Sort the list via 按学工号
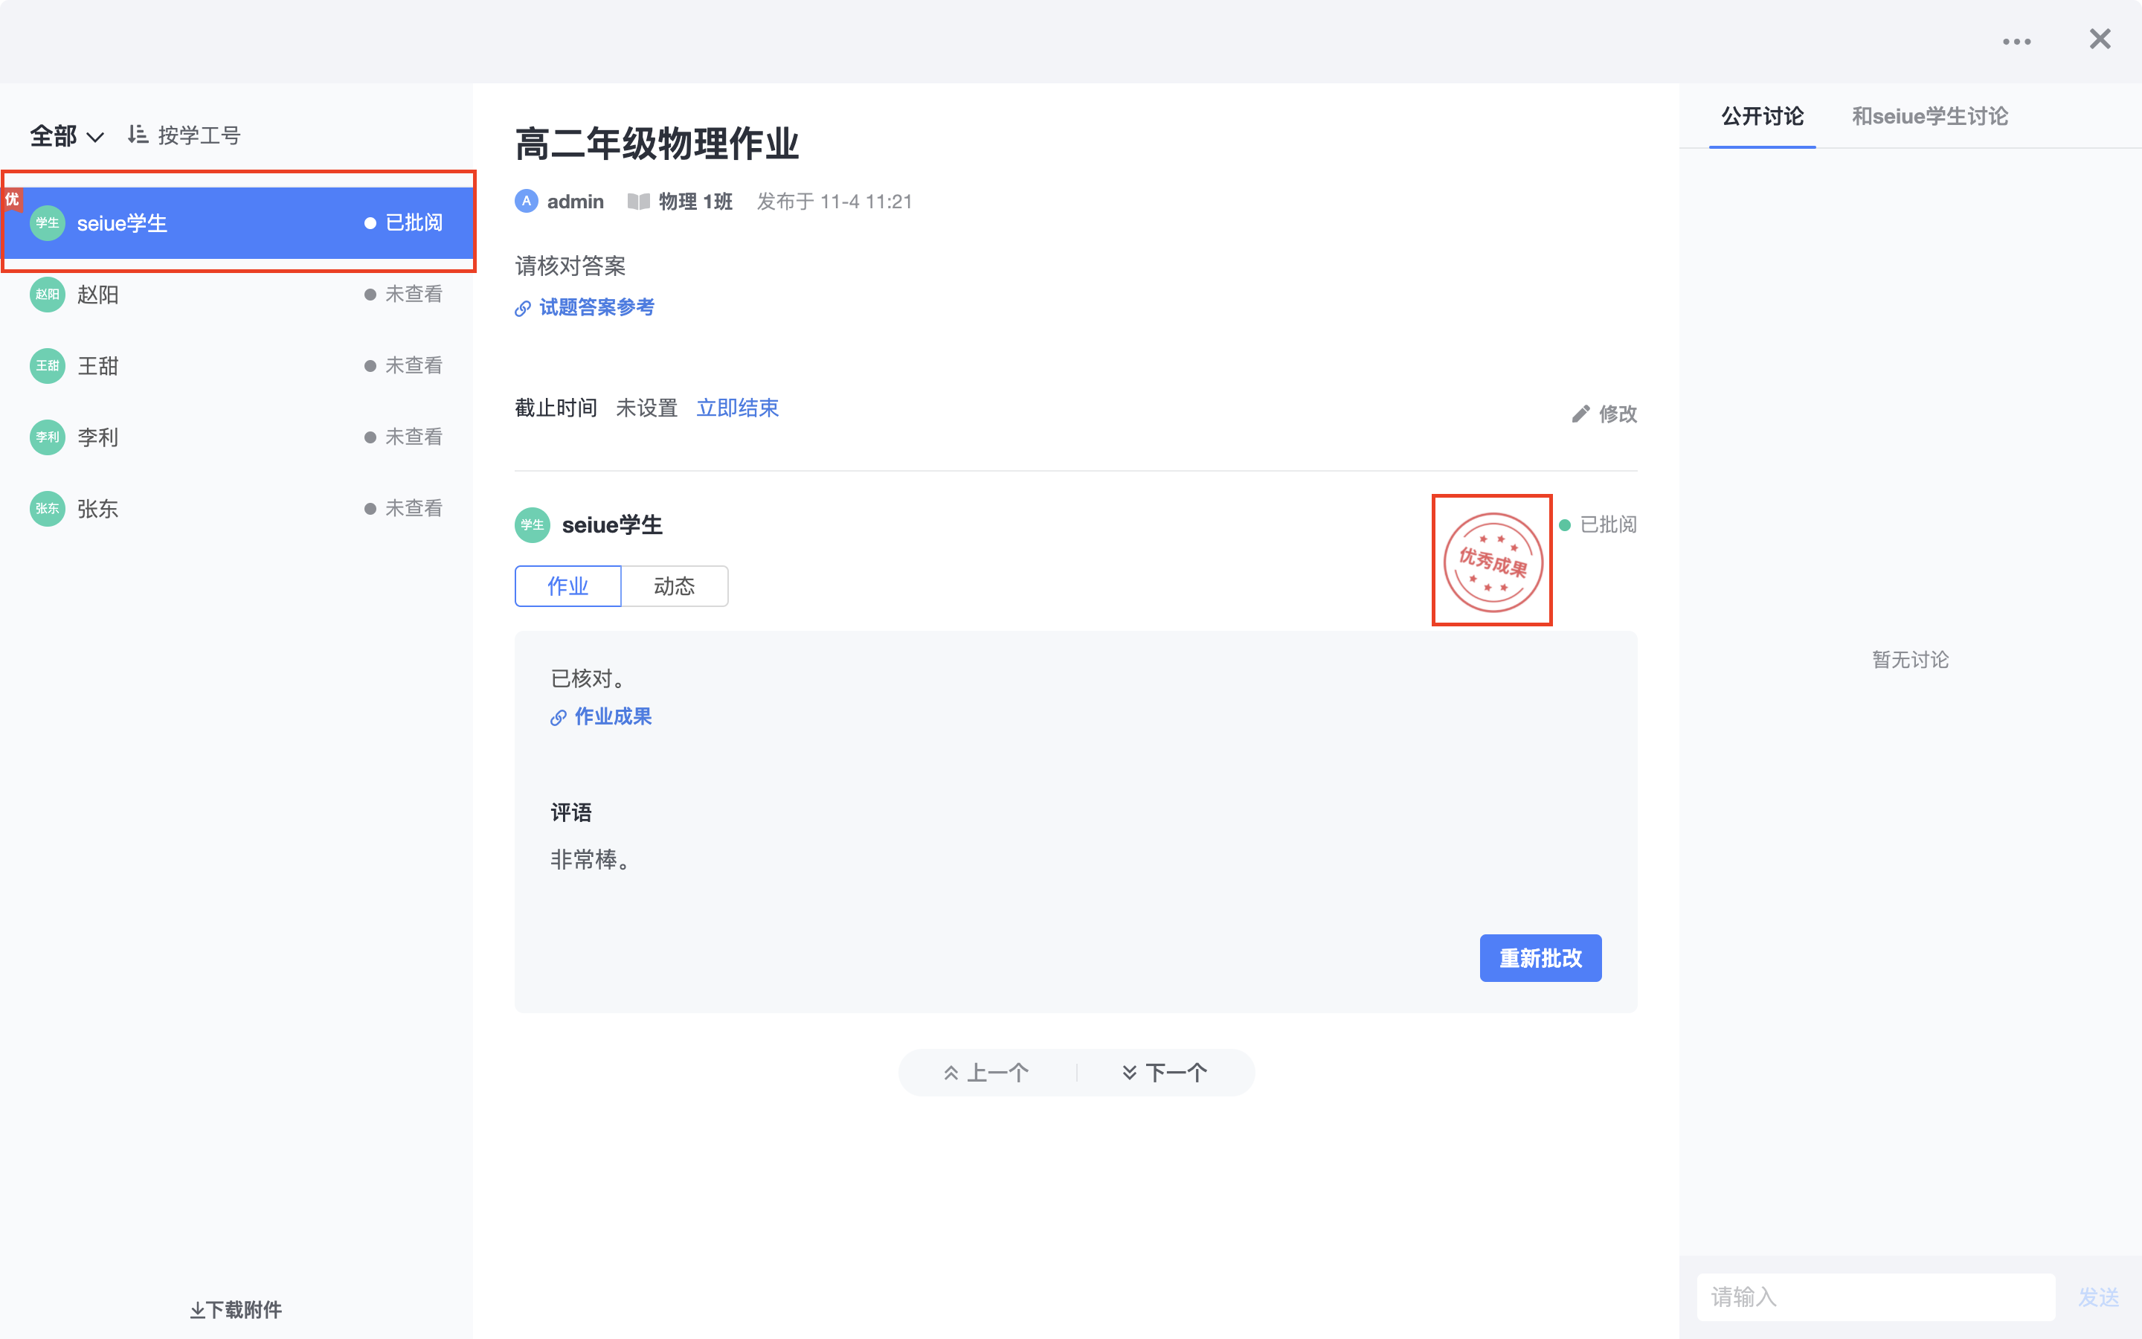The width and height of the screenshot is (2142, 1339). 184,135
